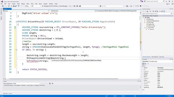Image resolution: width=174 pixels, height=97 pixels.
Task: Toggle auto-hide pin of Output panel
Action: (139, 81)
